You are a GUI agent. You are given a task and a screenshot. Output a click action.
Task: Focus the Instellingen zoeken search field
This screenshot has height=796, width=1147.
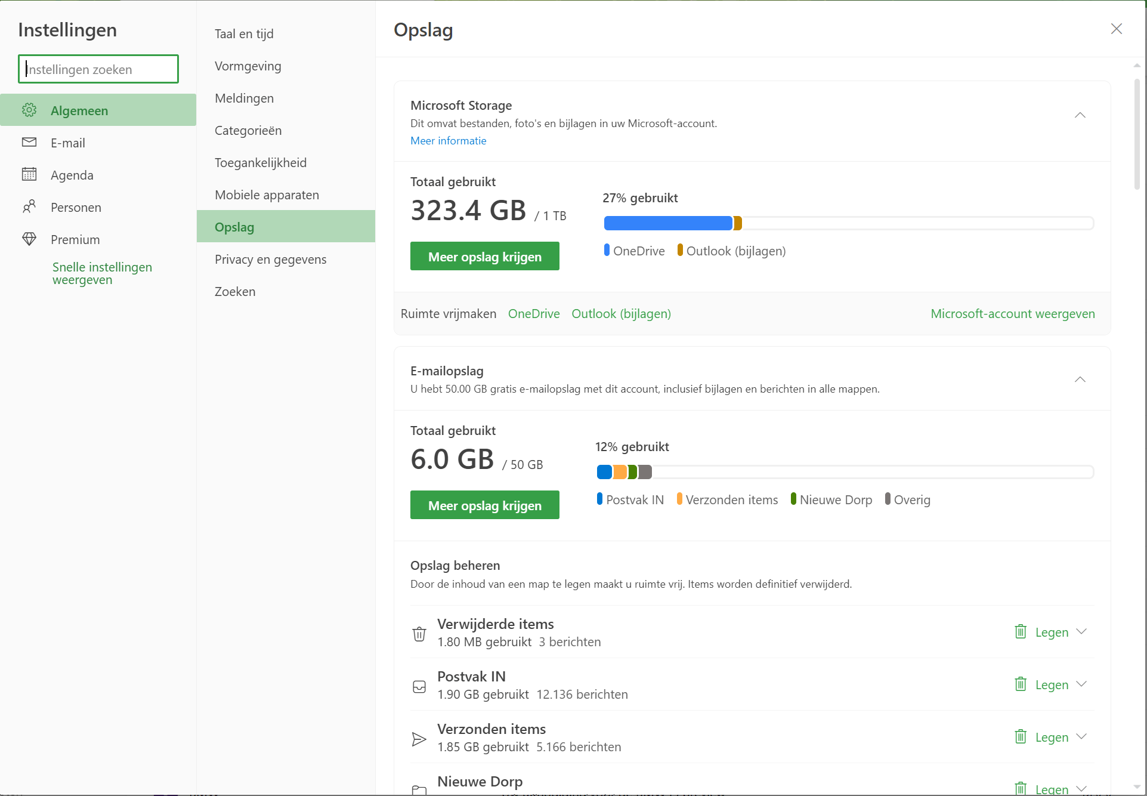point(98,69)
